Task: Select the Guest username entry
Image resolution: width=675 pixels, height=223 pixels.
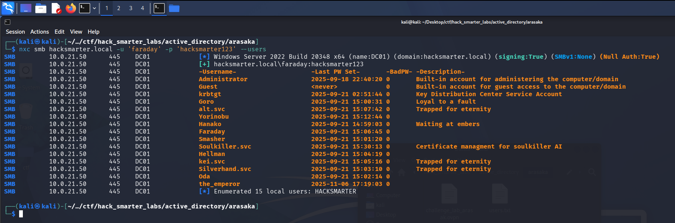Action: coord(208,86)
